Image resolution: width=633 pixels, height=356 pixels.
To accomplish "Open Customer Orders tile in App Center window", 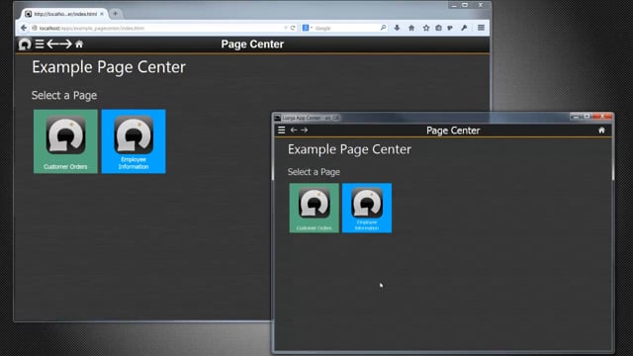I will tap(315, 208).
